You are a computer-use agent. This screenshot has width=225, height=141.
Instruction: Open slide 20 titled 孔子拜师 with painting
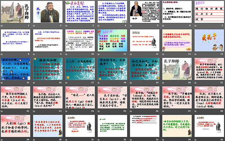pyautogui.click(x=176, y=68)
